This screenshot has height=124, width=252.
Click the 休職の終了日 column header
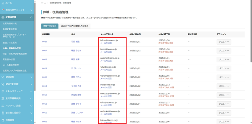pyautogui.click(x=164, y=34)
